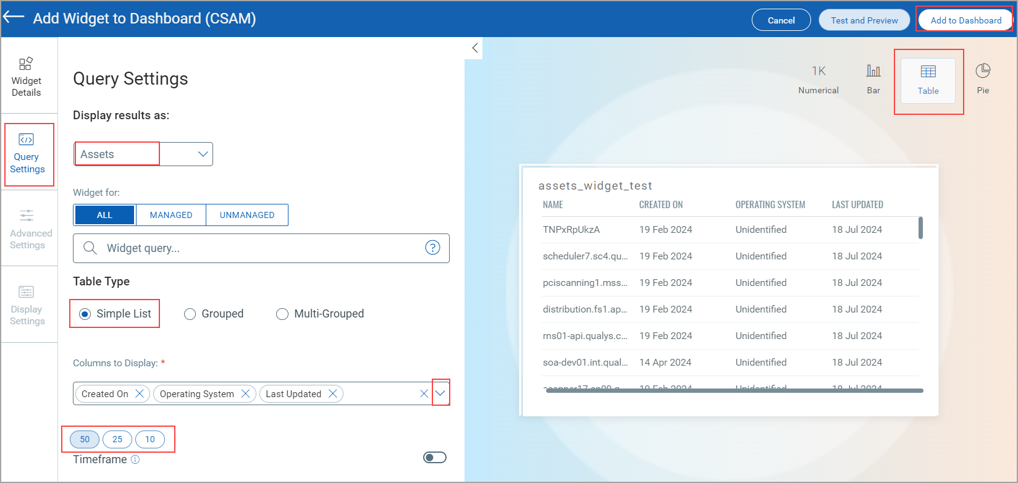Click the search magnifier icon in Widget query
This screenshot has width=1018, height=483.
click(90, 248)
